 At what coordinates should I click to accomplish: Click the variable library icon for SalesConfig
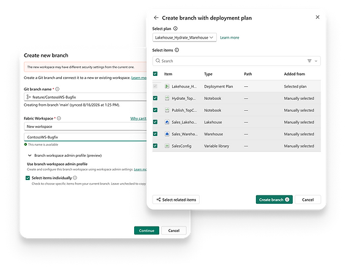167,146
